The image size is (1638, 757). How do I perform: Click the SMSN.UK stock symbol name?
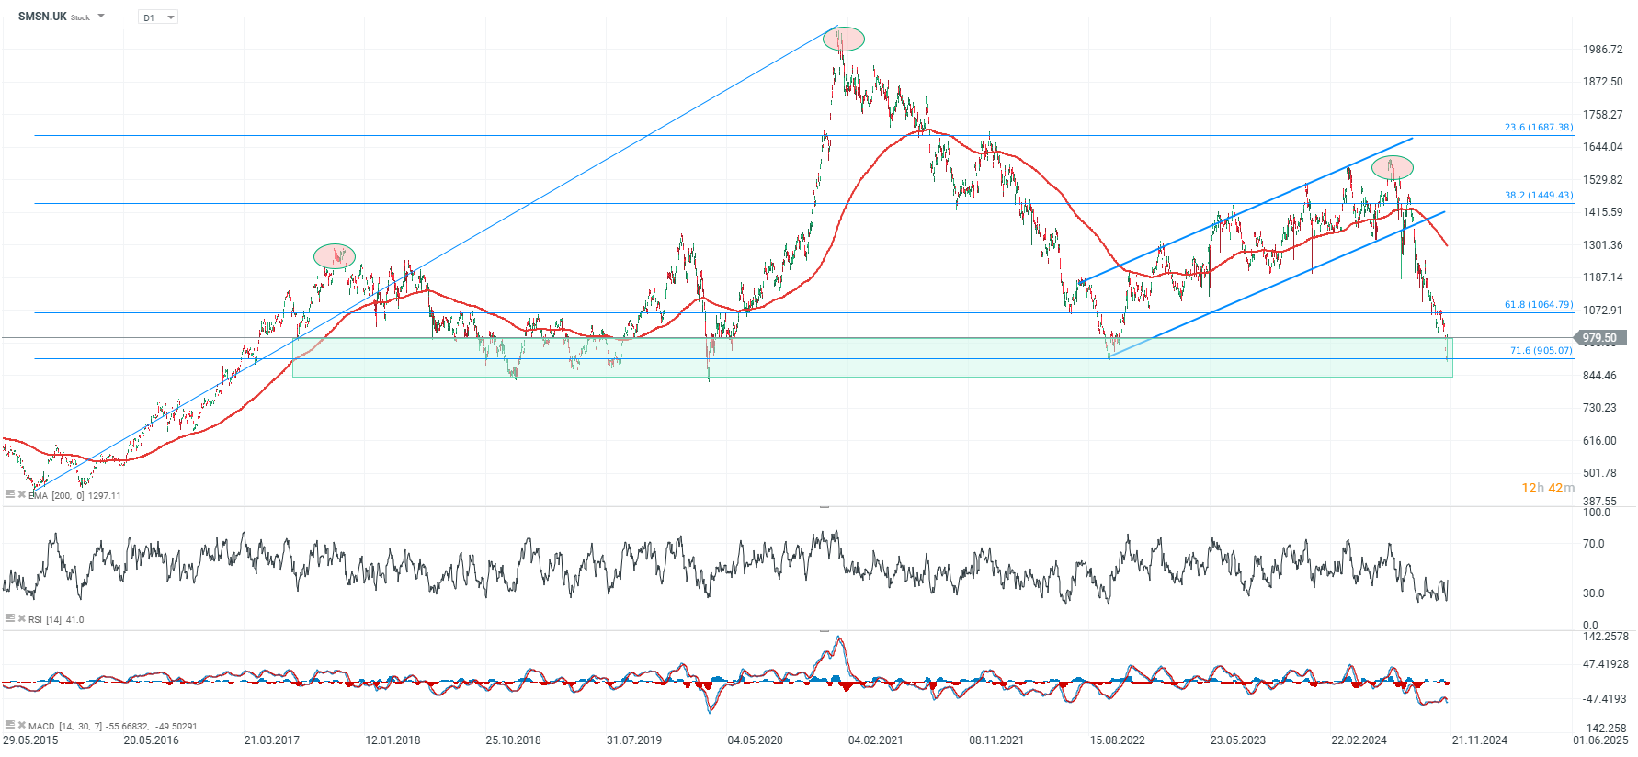42,17
